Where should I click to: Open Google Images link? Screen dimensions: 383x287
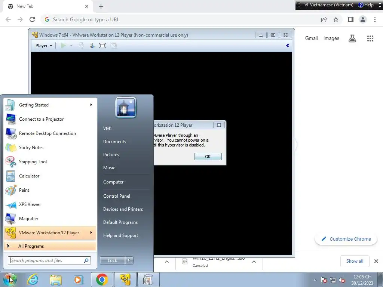click(331, 38)
